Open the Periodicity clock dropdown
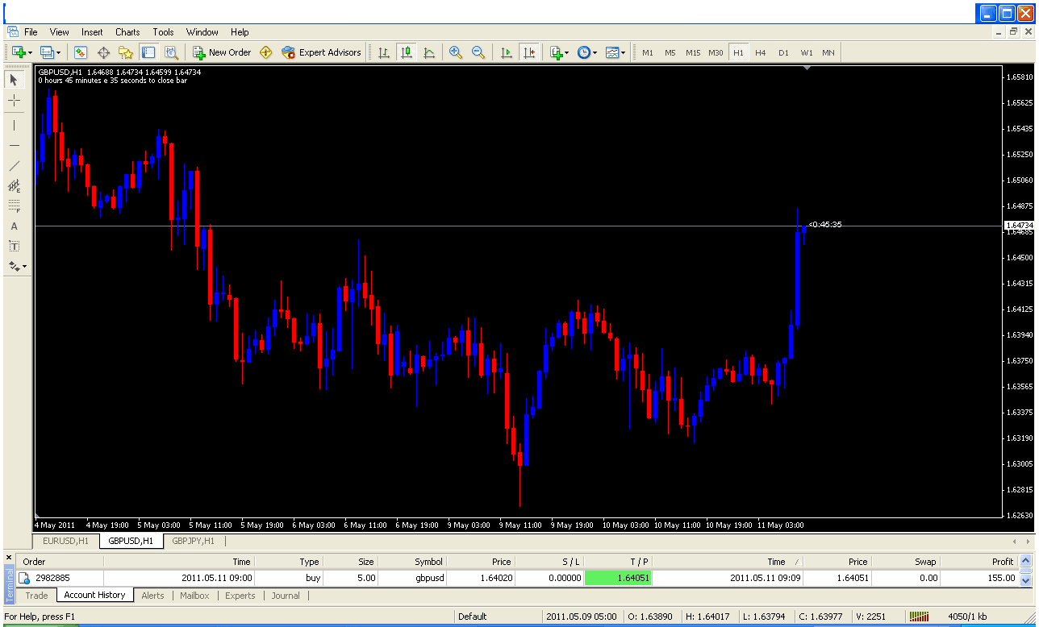This screenshot has width=1039, height=627. click(x=586, y=52)
